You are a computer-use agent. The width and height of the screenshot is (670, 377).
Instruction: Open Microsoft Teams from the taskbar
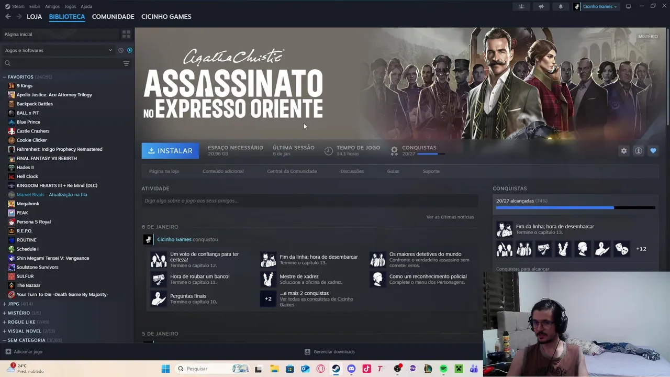pyautogui.click(x=474, y=369)
